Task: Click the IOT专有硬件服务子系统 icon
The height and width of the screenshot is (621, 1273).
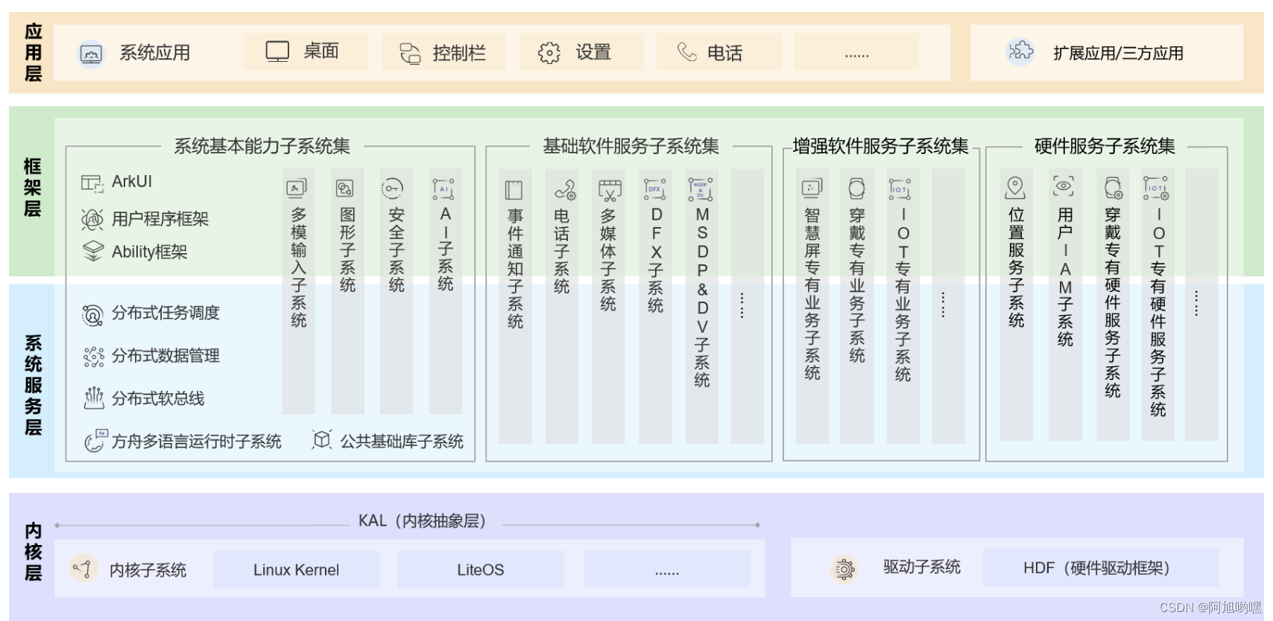Action: (1156, 188)
